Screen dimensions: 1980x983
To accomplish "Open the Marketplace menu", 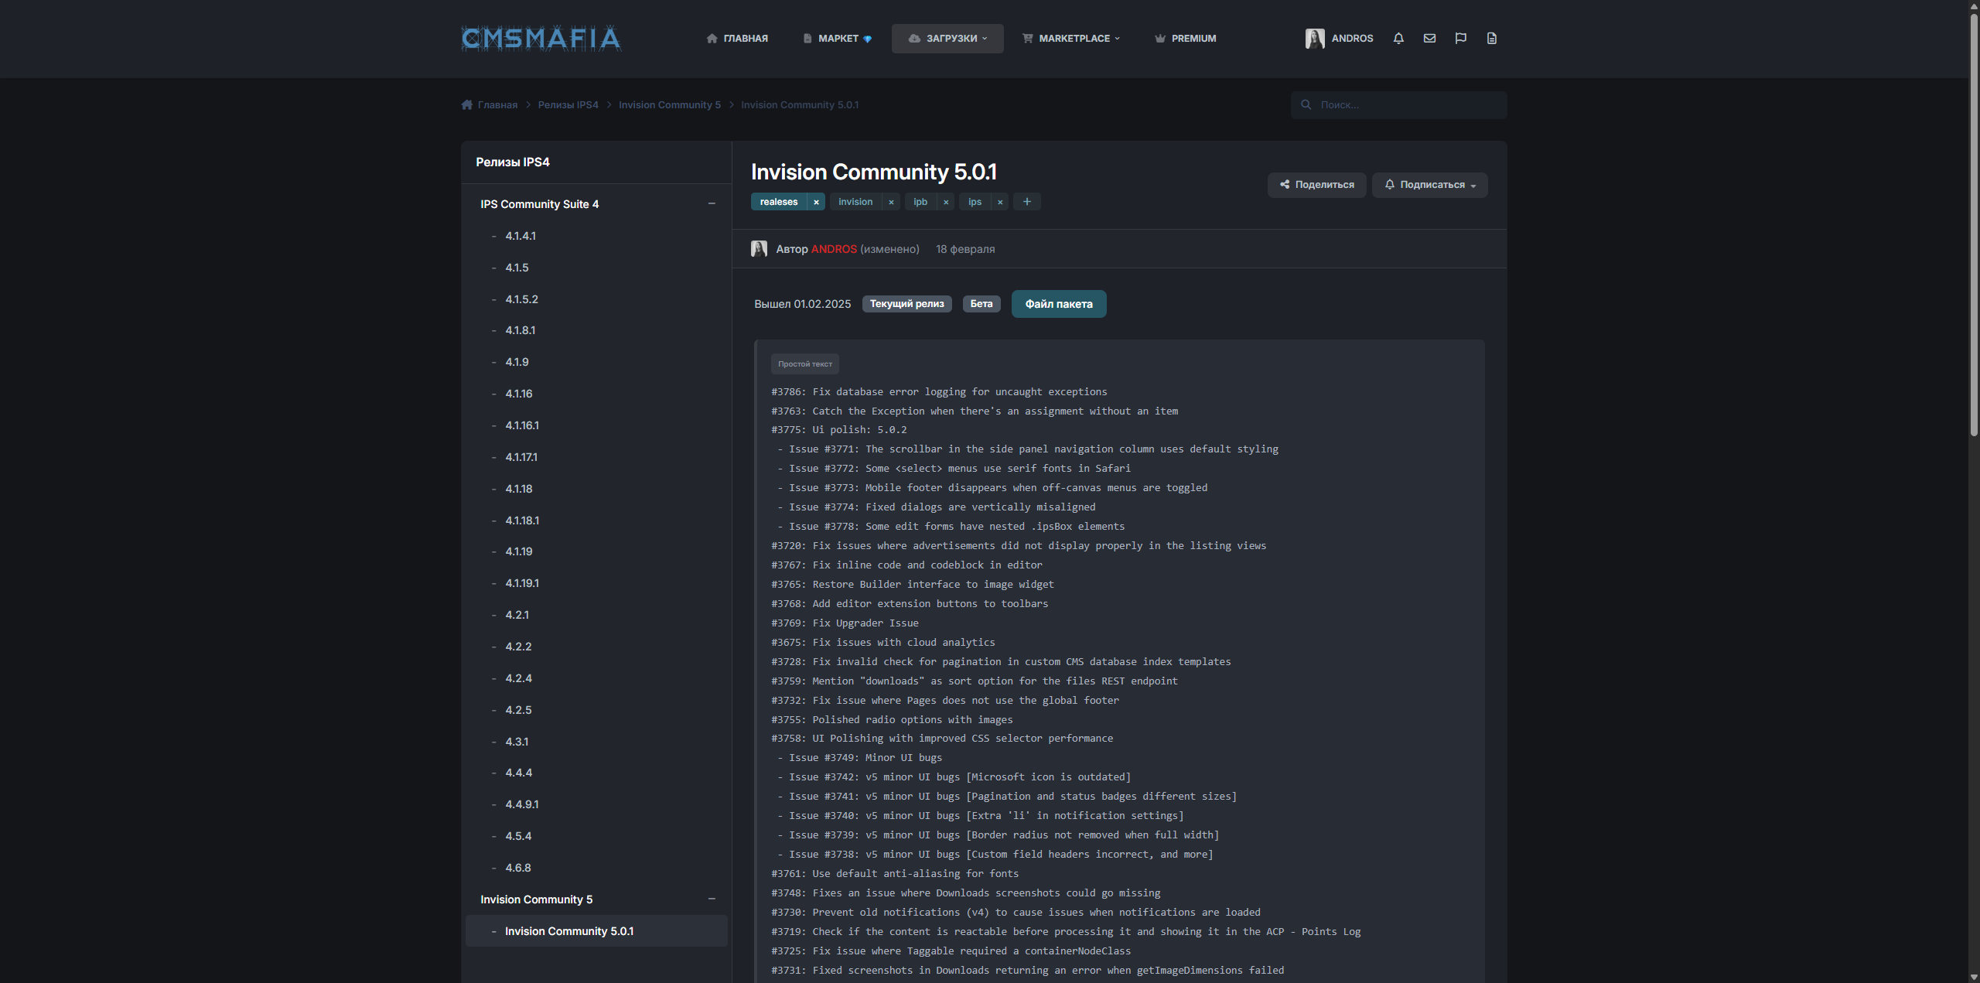I will tap(1071, 38).
